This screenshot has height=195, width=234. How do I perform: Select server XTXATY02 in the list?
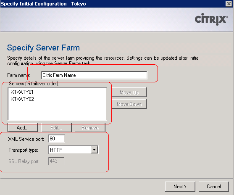coord(22,99)
